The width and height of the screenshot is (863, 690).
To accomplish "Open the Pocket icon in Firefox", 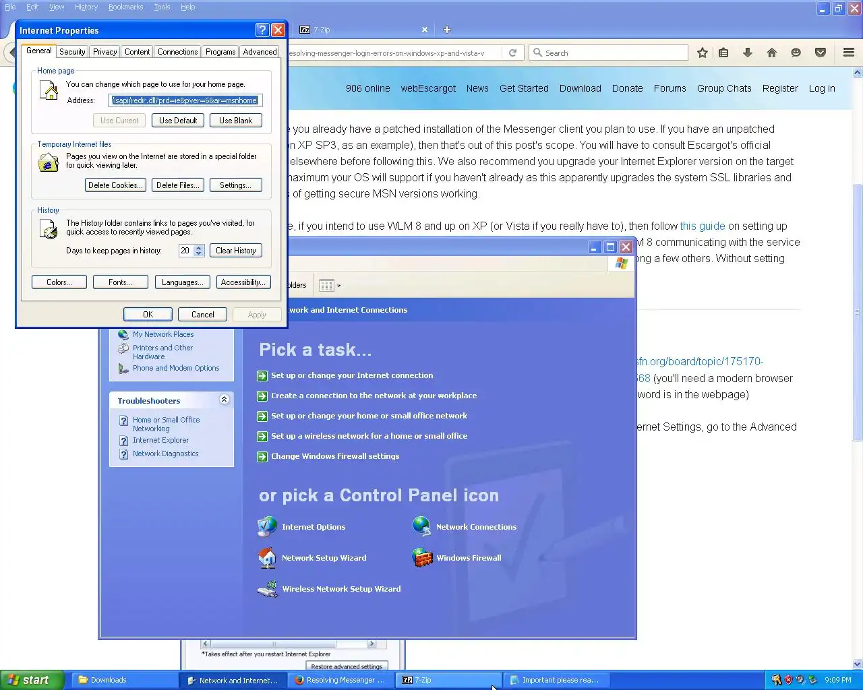I will [x=820, y=53].
